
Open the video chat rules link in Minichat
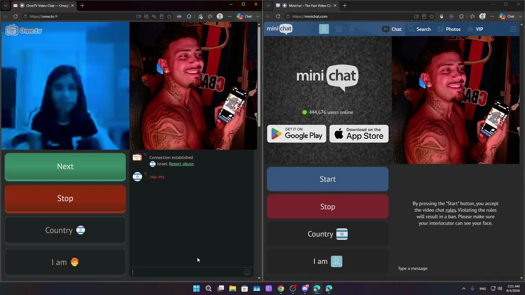pyautogui.click(x=451, y=210)
